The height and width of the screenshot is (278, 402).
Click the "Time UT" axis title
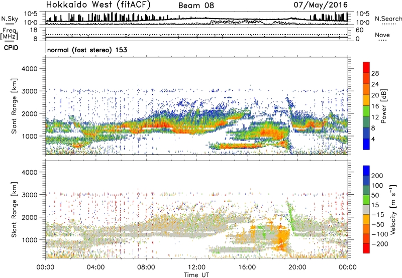click(x=196, y=275)
